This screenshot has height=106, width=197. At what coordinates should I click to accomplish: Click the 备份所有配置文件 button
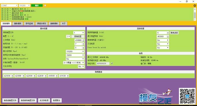click(28, 100)
